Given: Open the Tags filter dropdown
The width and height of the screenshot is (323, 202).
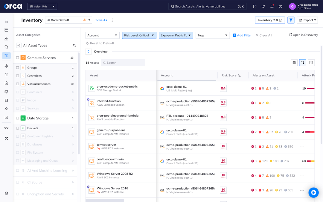Looking at the screenshot, I should (x=212, y=35).
